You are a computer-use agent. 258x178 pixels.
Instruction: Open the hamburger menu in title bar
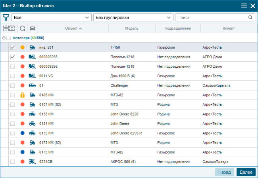coord(244,6)
